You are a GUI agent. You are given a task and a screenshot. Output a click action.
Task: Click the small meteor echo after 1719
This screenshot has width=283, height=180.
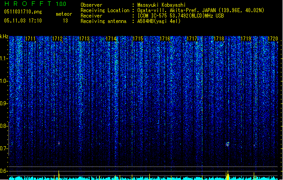[x=254, y=145]
